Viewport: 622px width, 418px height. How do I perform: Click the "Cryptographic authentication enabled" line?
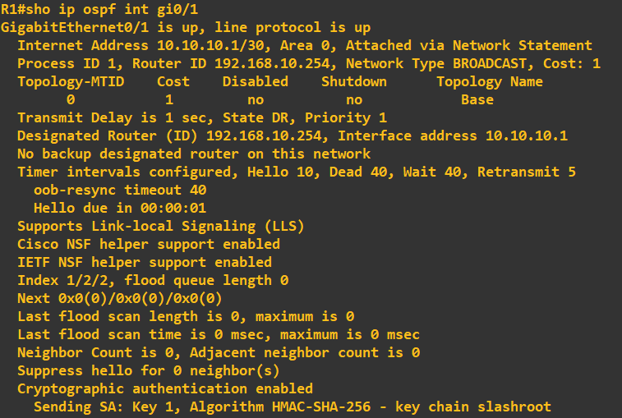[164, 388]
